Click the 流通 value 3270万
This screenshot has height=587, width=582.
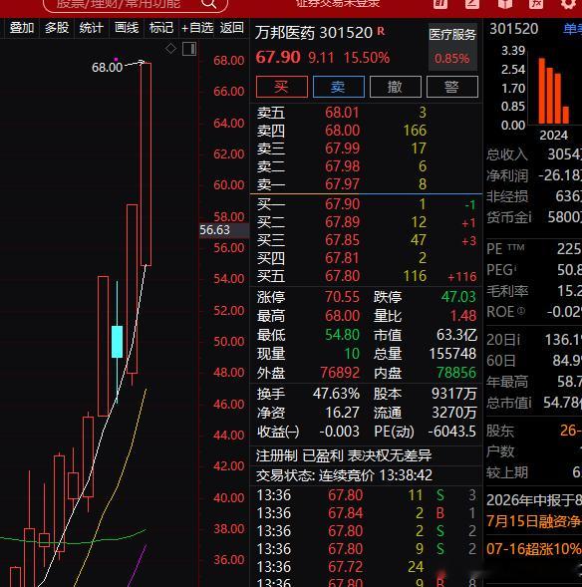coord(454,413)
